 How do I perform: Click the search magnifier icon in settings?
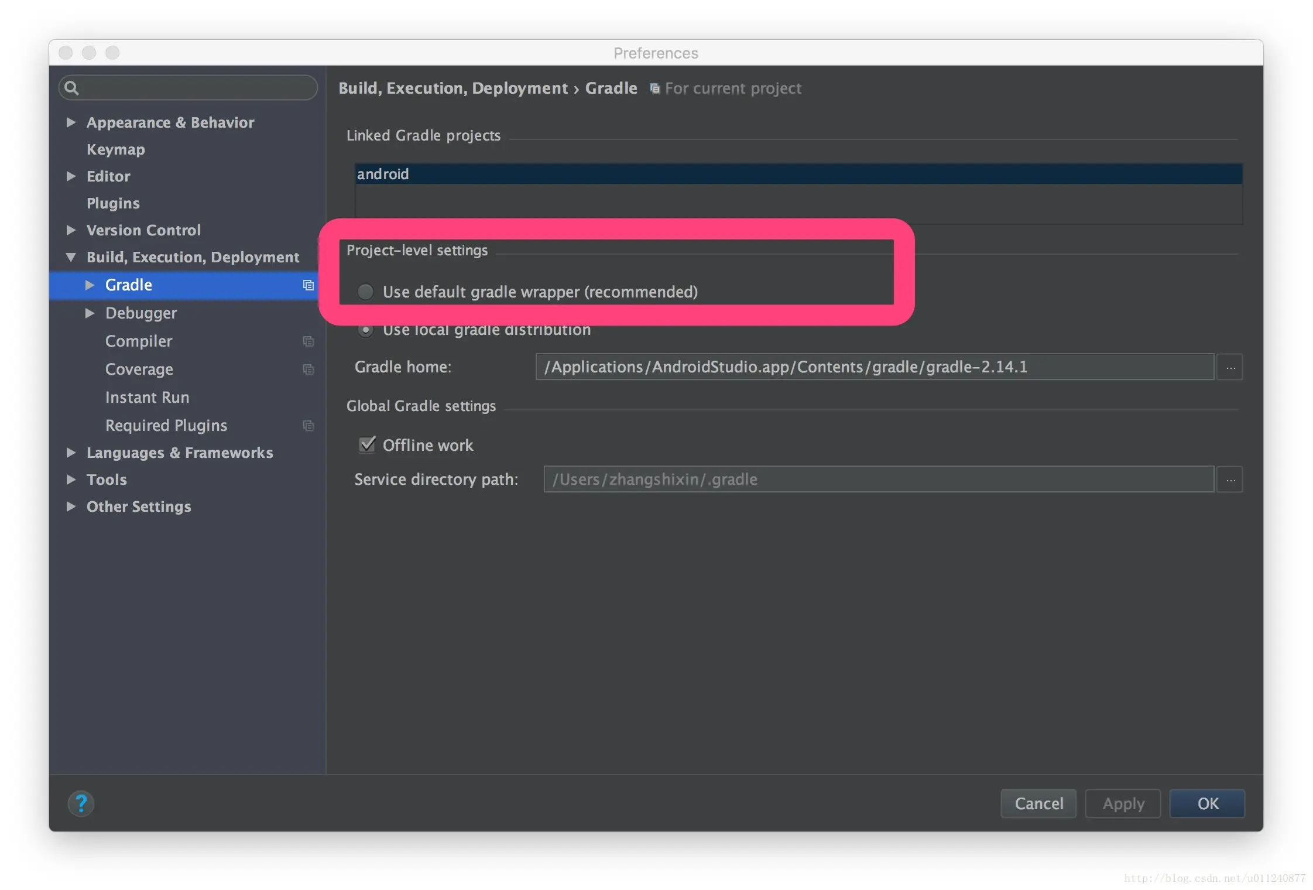pyautogui.click(x=71, y=88)
